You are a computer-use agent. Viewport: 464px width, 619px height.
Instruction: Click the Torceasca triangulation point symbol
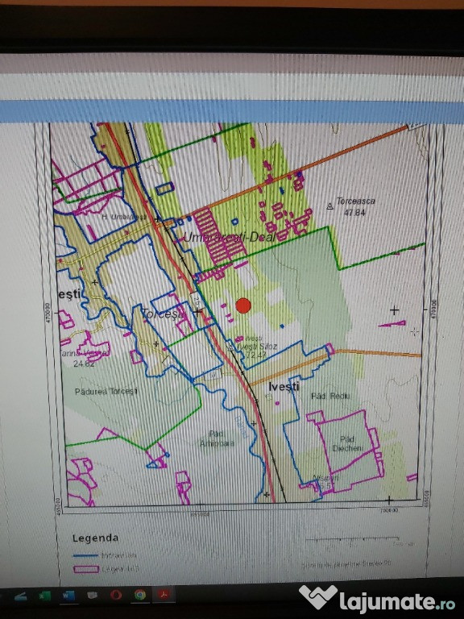coord(330,206)
